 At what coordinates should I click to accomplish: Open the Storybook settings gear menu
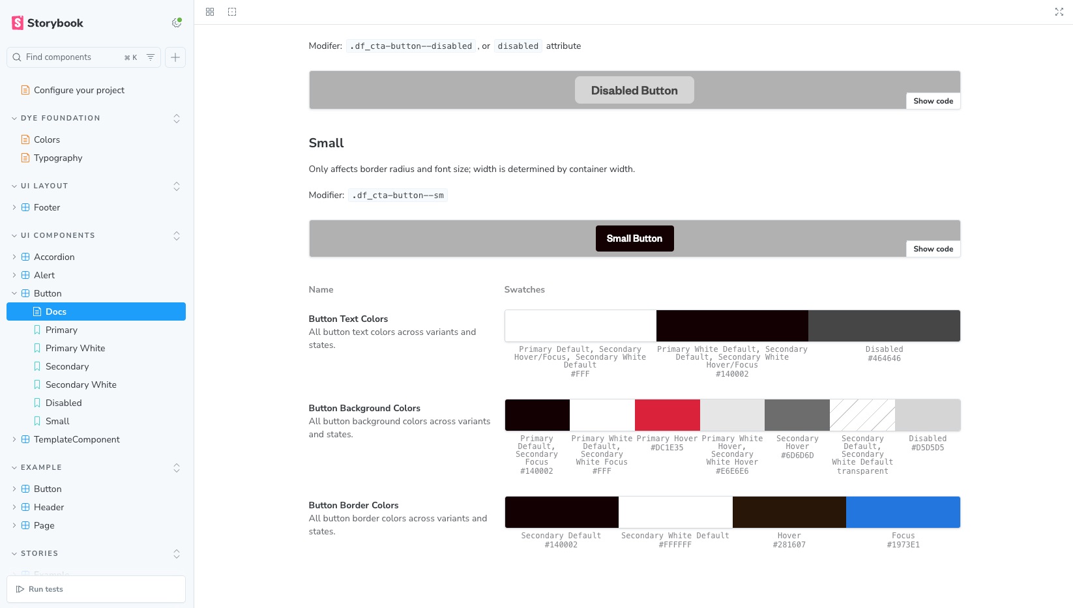click(x=177, y=23)
